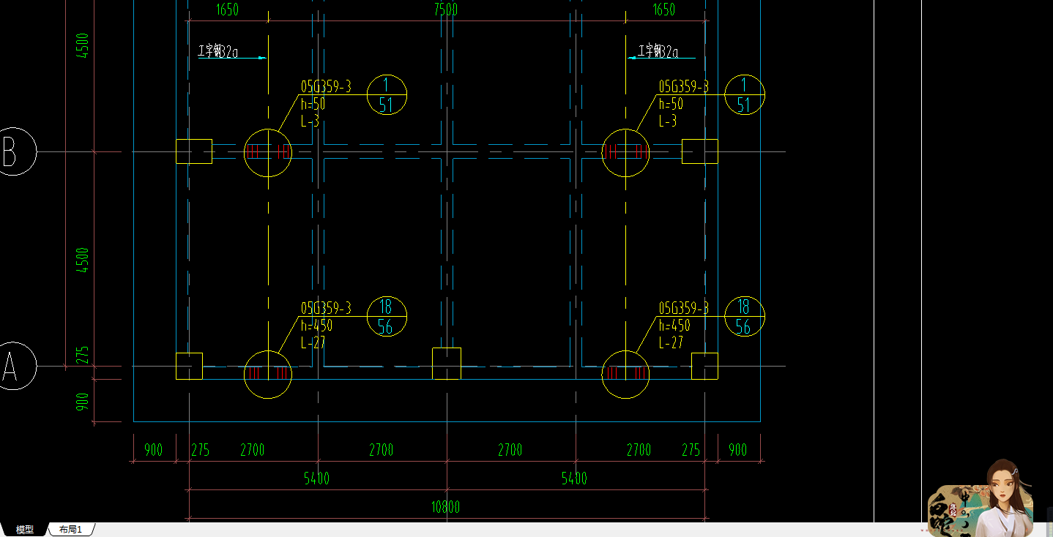Select the grid axis bubble labeled B

[12, 151]
